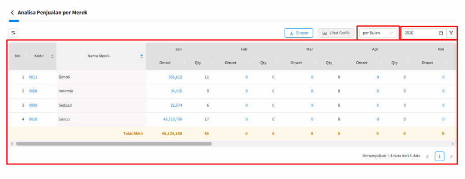Click the Apr month column header
Image resolution: width=465 pixels, height=179 pixels.
pyautogui.click(x=375, y=49)
